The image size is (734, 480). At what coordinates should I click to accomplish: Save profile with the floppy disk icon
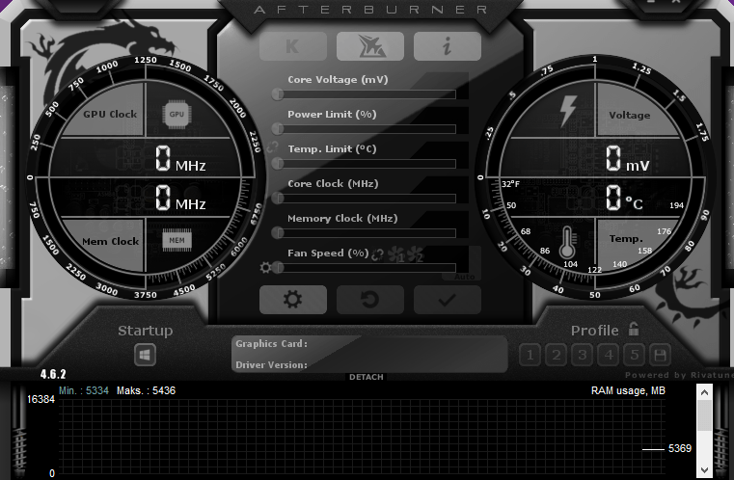[x=661, y=355]
